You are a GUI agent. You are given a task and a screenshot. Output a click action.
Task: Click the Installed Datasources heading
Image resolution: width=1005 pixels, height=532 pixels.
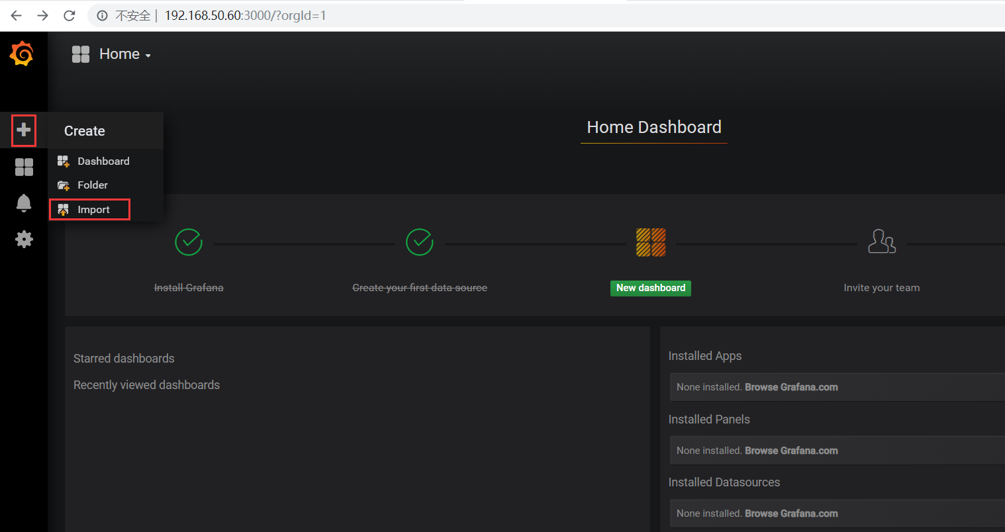[x=724, y=482]
